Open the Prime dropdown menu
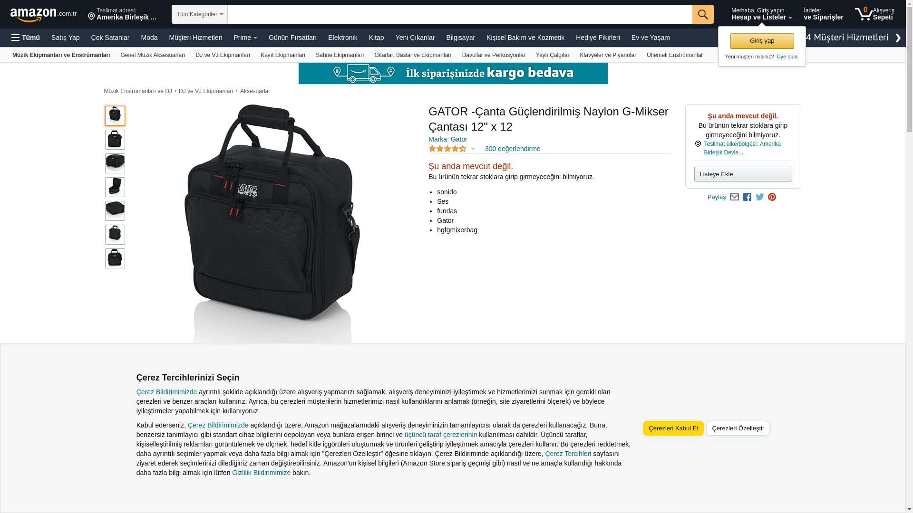 click(x=245, y=38)
